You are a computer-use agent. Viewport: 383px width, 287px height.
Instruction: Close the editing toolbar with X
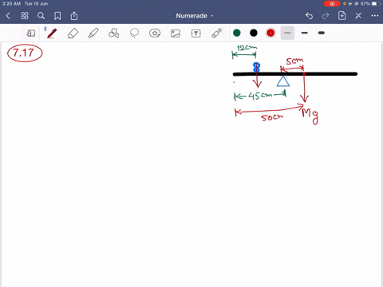tap(358, 16)
